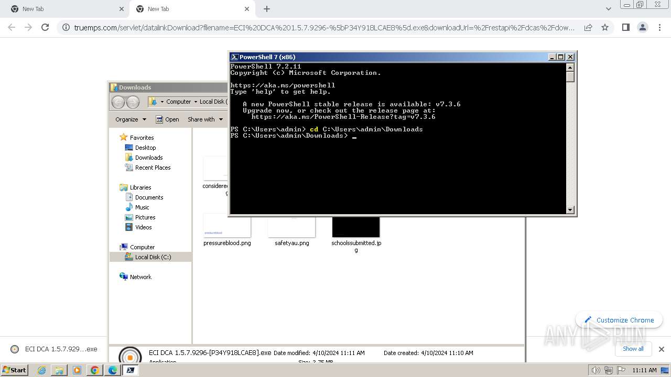Click the URL address bar
Viewport: 671px width, 377px height.
324,27
